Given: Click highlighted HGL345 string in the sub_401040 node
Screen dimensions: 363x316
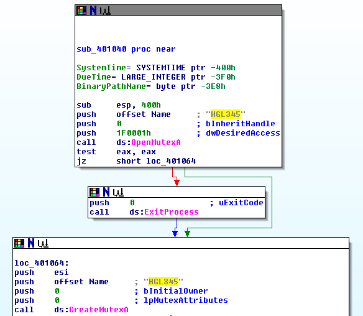Looking at the screenshot, I should [226, 114].
